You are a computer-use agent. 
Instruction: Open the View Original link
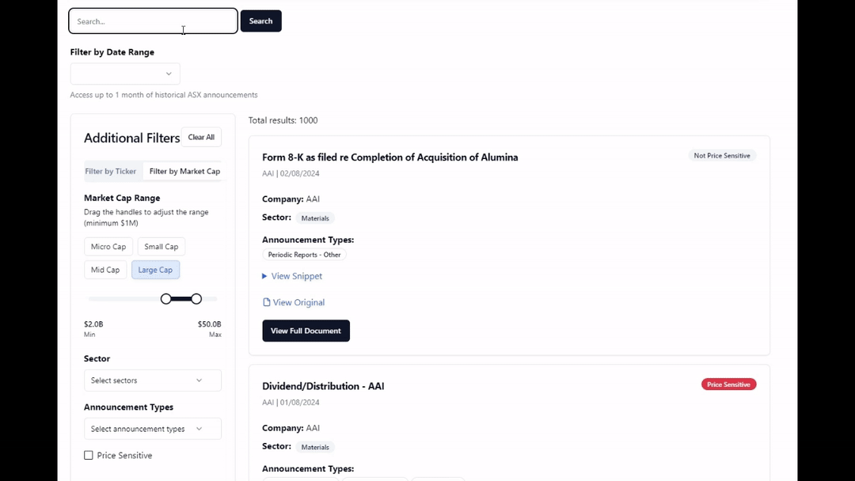(298, 302)
